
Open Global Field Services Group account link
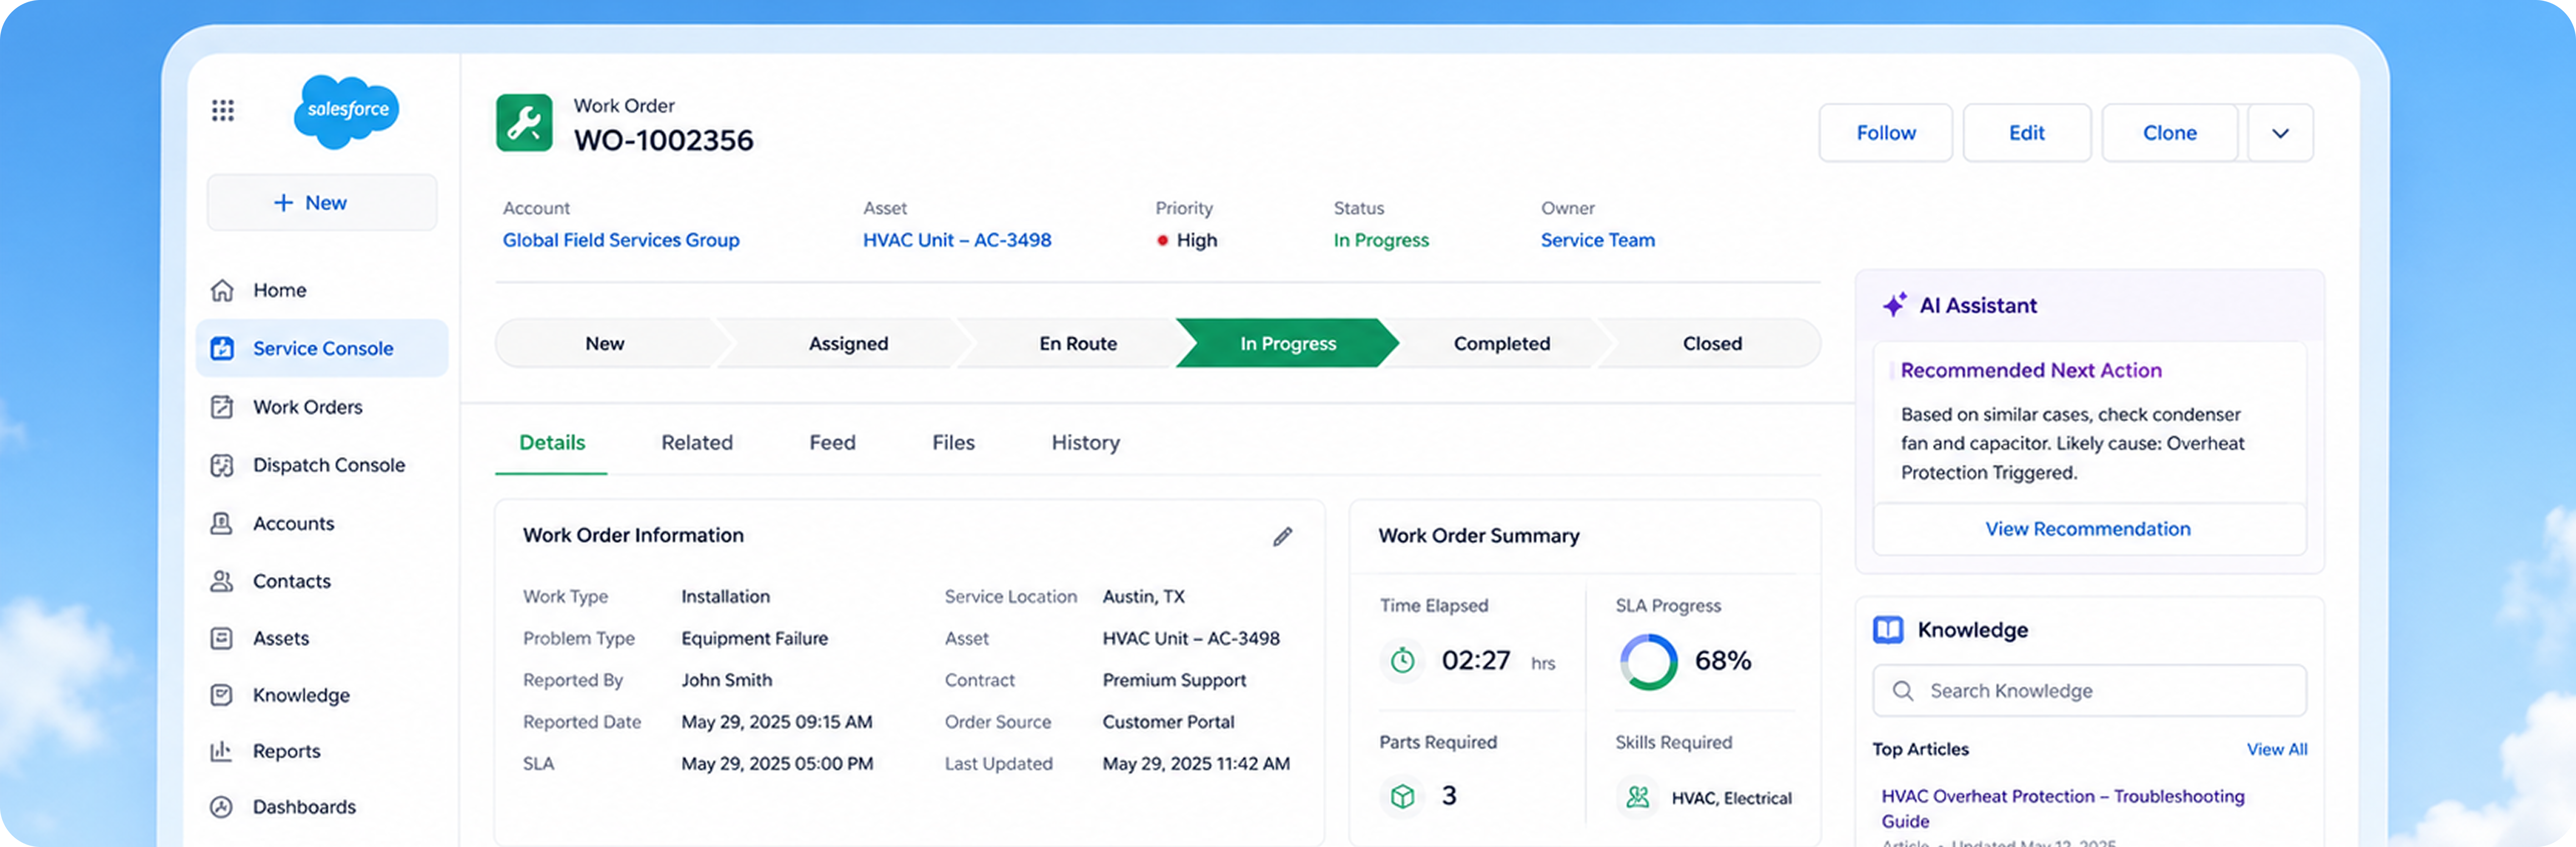[x=621, y=240]
